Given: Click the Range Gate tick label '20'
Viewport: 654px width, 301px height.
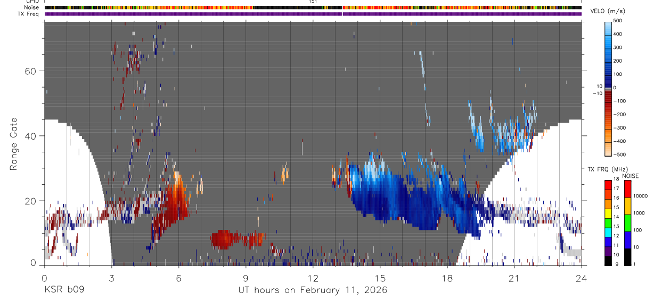Looking at the screenshot, I should click(x=31, y=201).
